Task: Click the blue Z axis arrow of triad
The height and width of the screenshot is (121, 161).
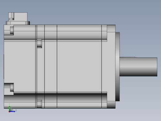Action: (12, 111)
